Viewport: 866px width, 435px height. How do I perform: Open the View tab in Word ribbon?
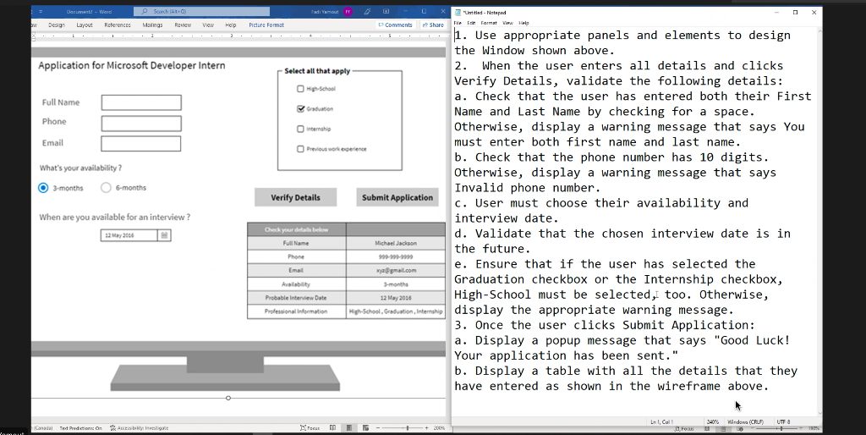point(208,25)
